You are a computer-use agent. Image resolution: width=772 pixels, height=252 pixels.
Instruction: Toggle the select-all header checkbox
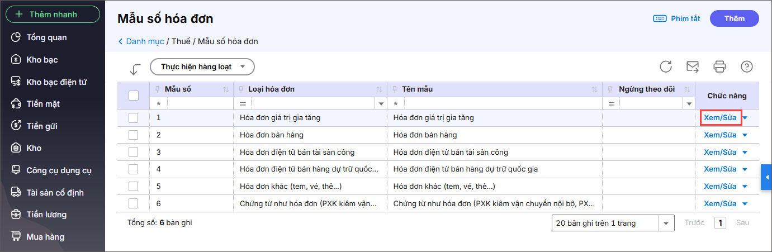tap(134, 96)
